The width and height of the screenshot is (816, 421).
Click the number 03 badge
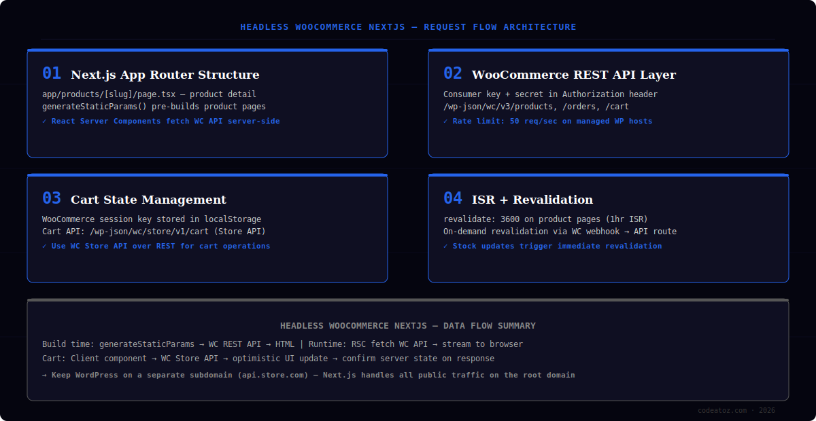click(x=52, y=198)
